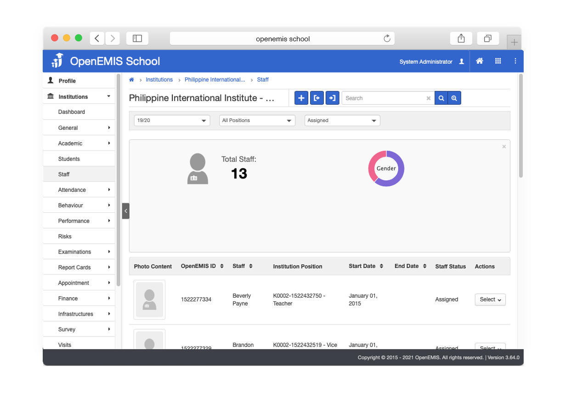Expand the Performance submenu
This screenshot has width=565, height=411.
click(79, 221)
